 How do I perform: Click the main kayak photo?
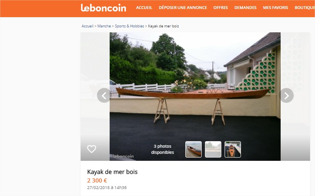coord(195,86)
